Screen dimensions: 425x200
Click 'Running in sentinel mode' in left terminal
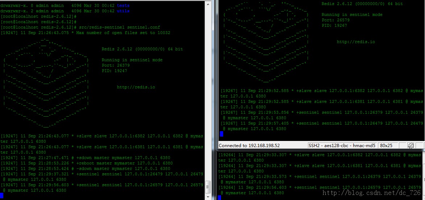pos(132,60)
